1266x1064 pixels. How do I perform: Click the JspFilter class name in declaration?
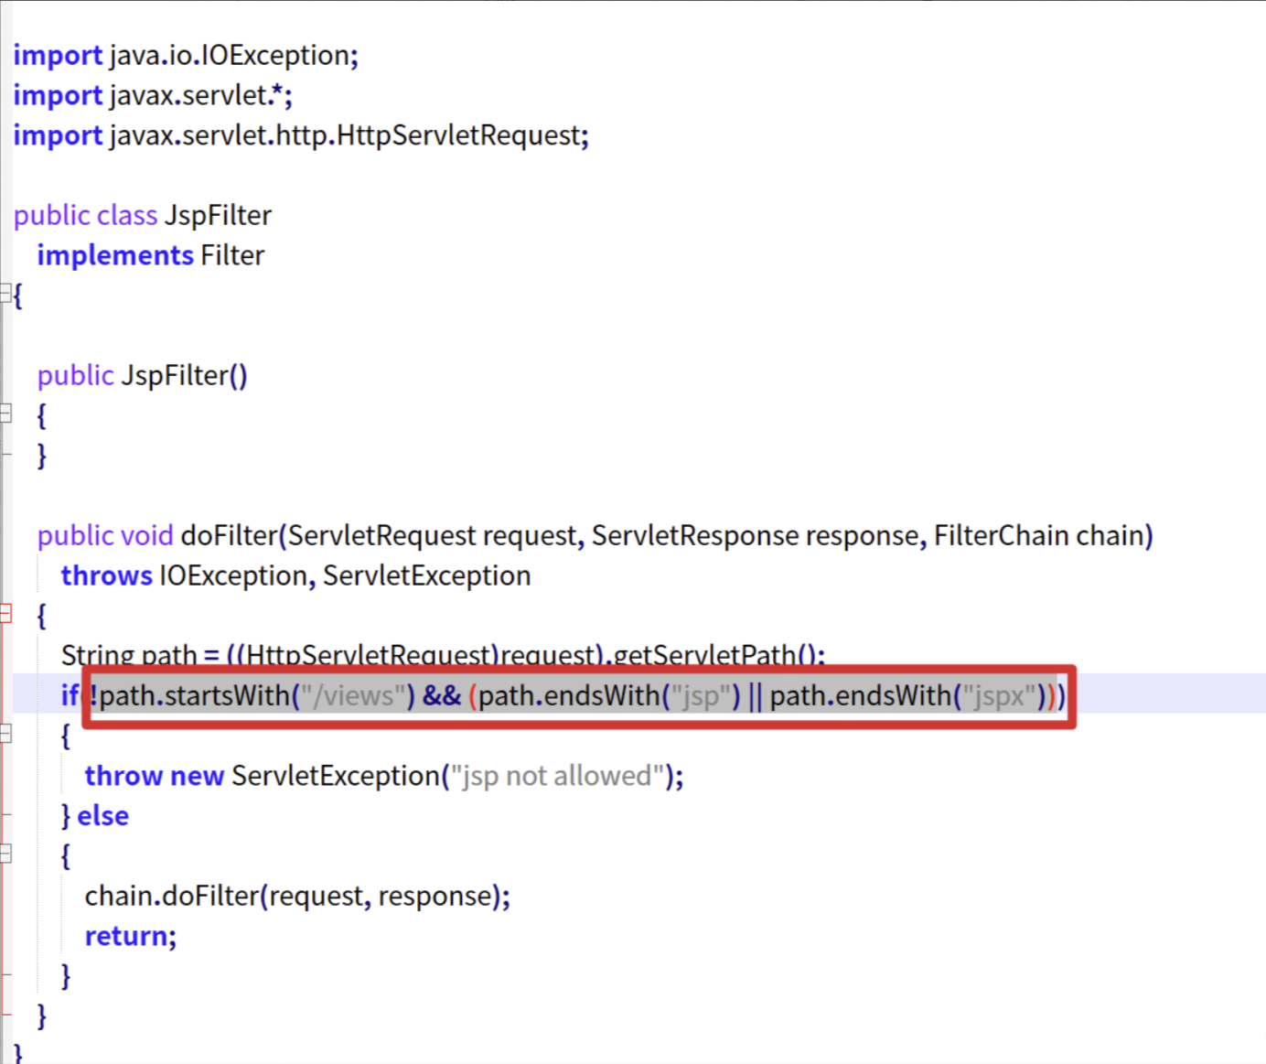click(218, 216)
